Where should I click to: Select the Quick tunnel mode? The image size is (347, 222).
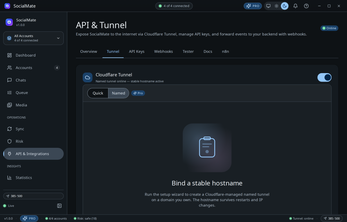[98, 93]
